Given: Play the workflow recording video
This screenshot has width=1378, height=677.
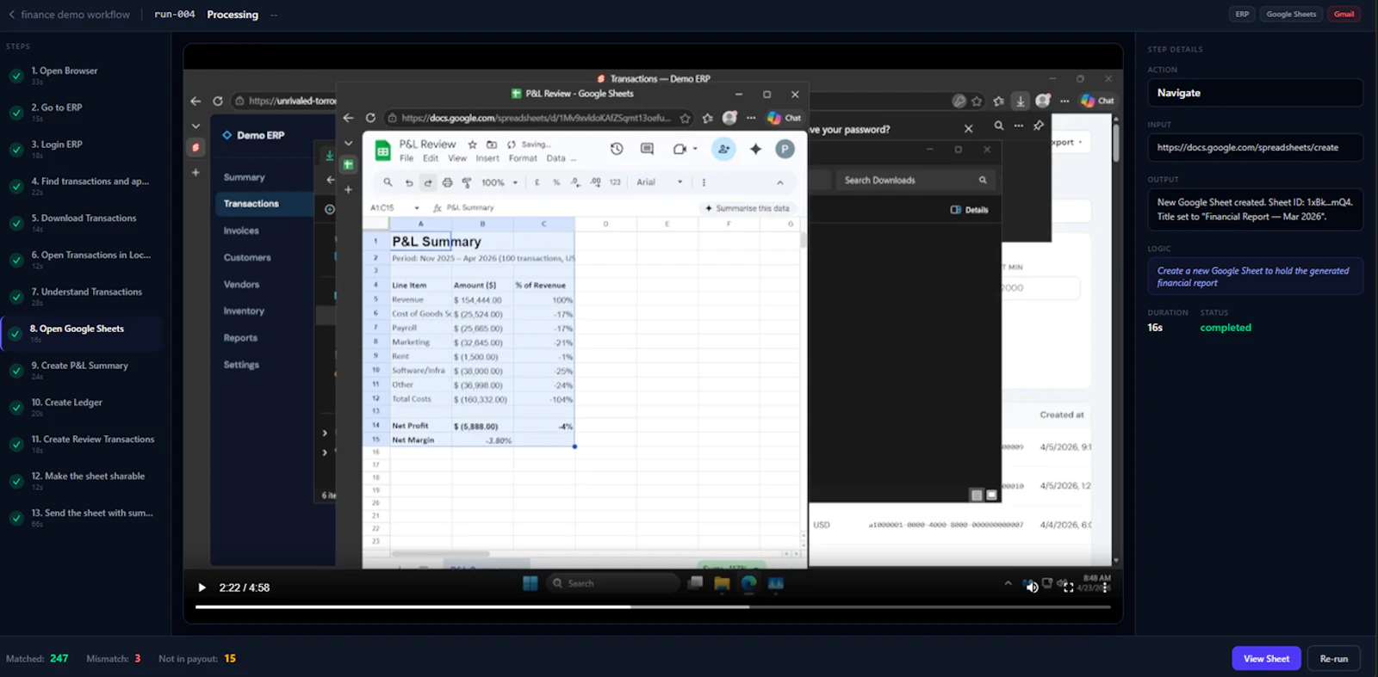Looking at the screenshot, I should pos(202,588).
